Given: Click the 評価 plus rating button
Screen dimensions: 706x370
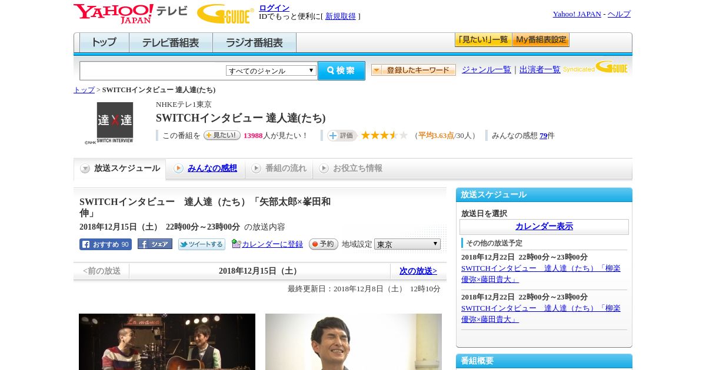Looking at the screenshot, I should coord(342,136).
